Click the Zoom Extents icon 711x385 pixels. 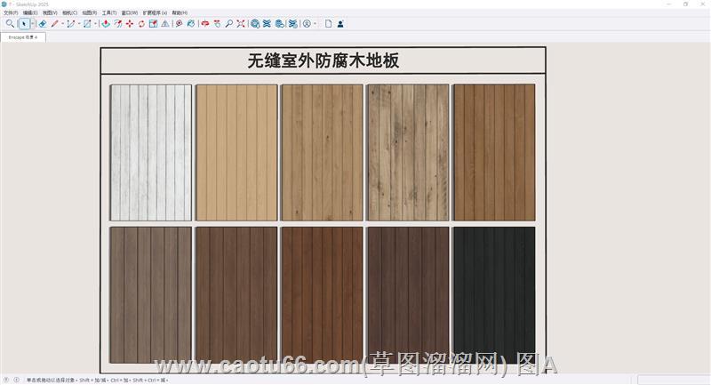(241, 24)
